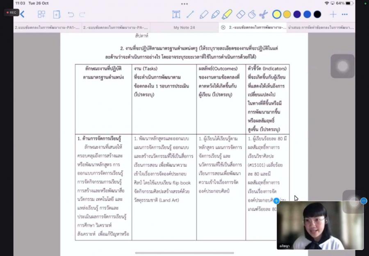Tap the back arrow to exit the note
This screenshot has height=256, width=369.
(x=22, y=14)
